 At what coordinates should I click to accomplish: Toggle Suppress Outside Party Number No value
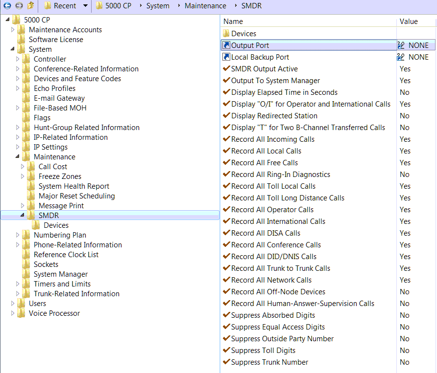click(x=404, y=338)
